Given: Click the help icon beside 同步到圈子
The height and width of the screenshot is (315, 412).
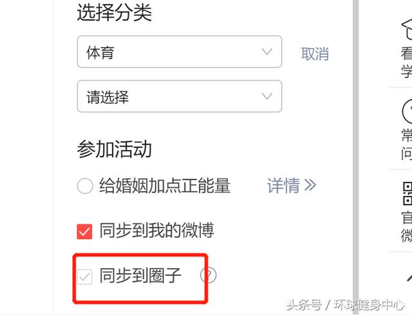Looking at the screenshot, I should click(x=208, y=275).
